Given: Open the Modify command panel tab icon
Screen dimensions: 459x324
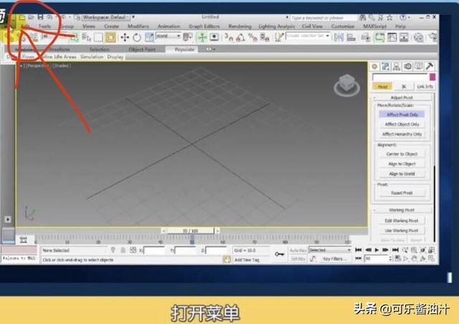Looking at the screenshot, I should pyautogui.click(x=386, y=67).
